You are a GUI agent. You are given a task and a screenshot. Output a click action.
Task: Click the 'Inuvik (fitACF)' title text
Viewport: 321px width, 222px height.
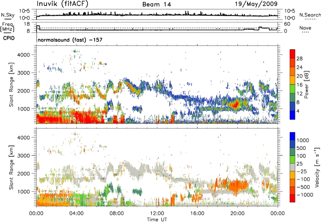click(63, 4)
